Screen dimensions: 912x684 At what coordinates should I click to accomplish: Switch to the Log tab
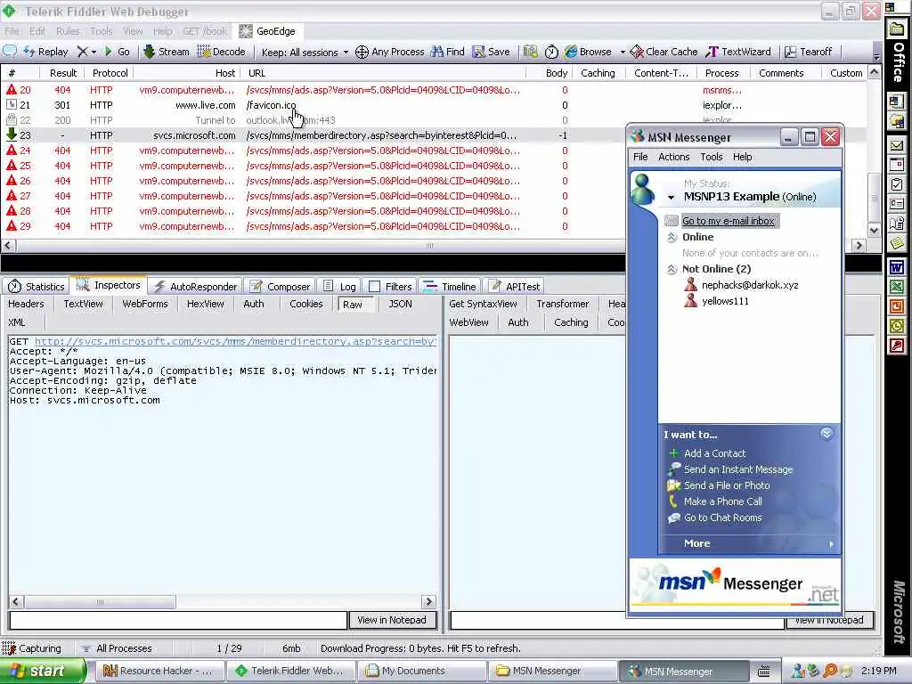[x=339, y=286]
